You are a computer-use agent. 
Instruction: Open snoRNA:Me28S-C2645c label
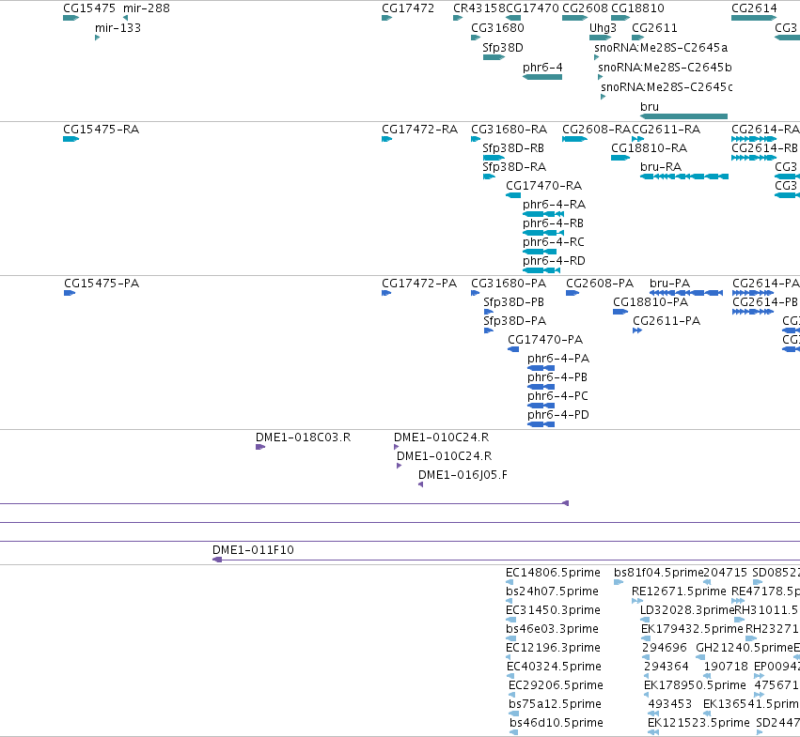667,87
